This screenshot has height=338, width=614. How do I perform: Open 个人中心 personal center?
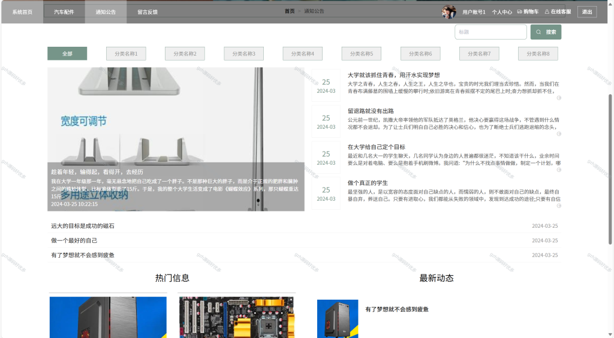point(502,12)
